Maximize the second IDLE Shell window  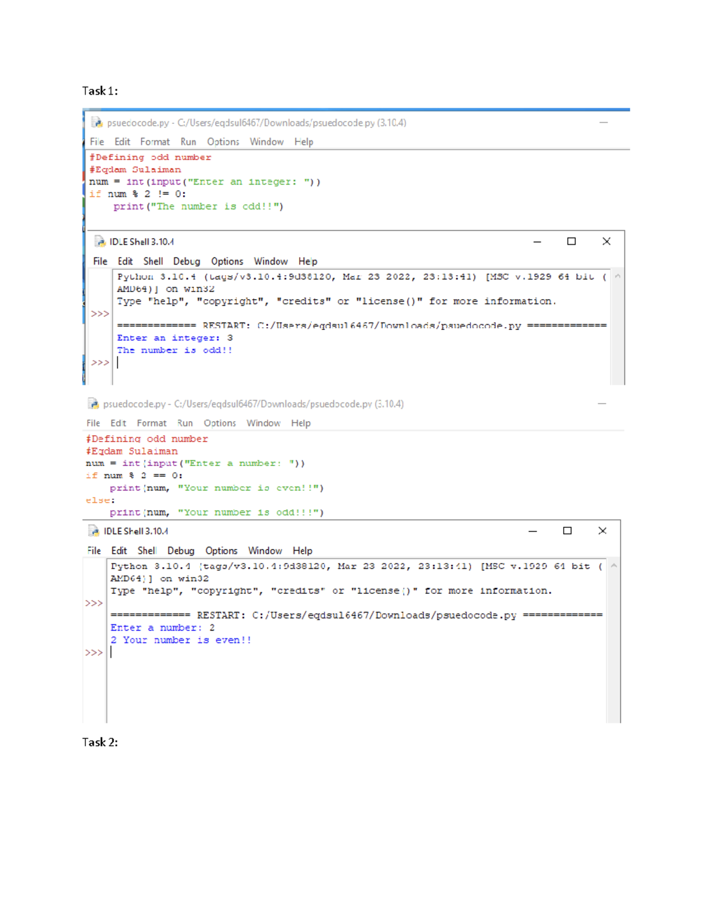tap(566, 531)
